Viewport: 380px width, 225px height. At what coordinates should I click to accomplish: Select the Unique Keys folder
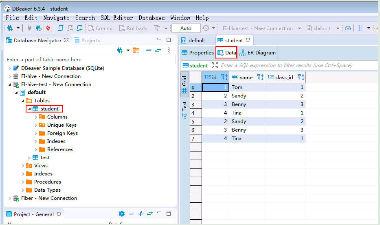click(62, 125)
